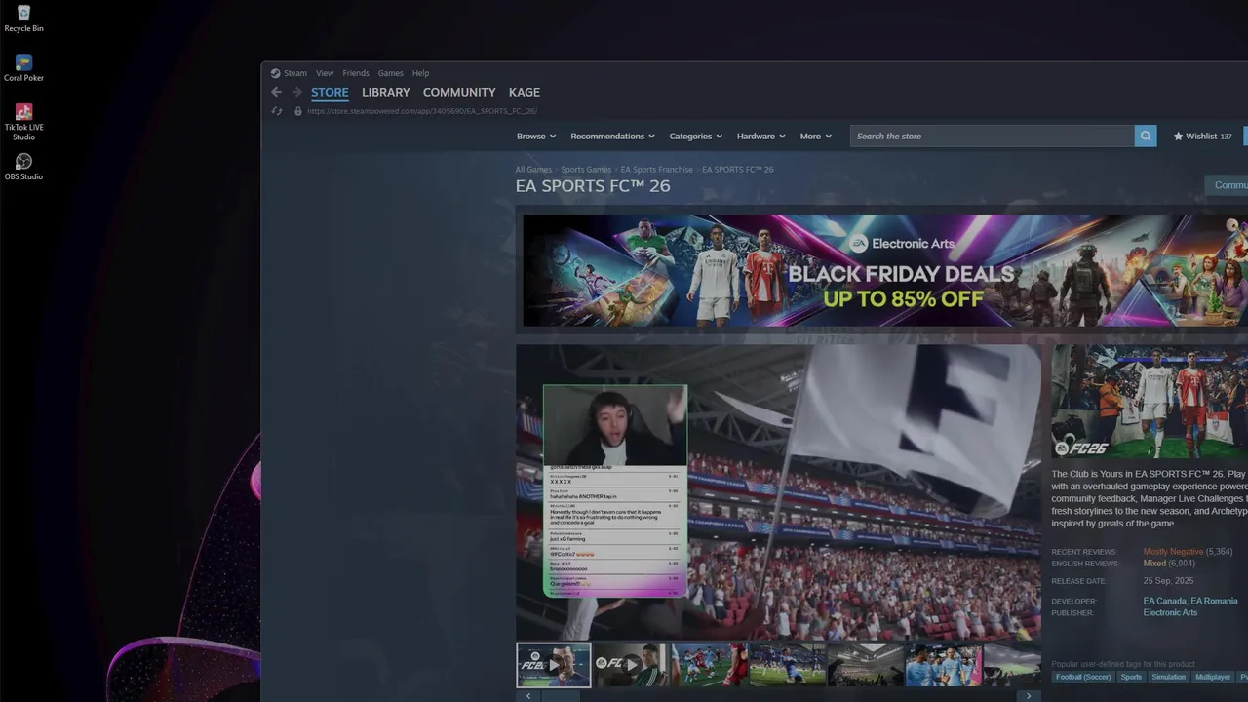The width and height of the screenshot is (1248, 702).
Task: Launch OBS Studio from desktop
Action: (23, 166)
